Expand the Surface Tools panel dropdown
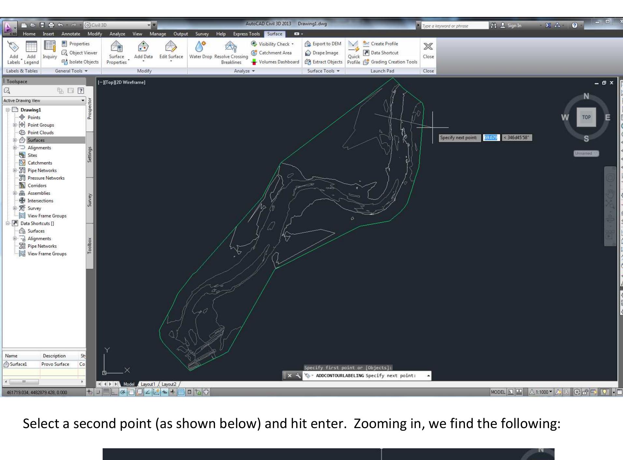The width and height of the screenshot is (623, 460). (x=323, y=71)
